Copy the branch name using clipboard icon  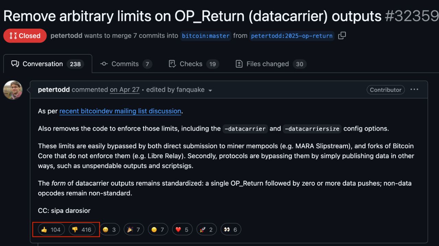342,36
